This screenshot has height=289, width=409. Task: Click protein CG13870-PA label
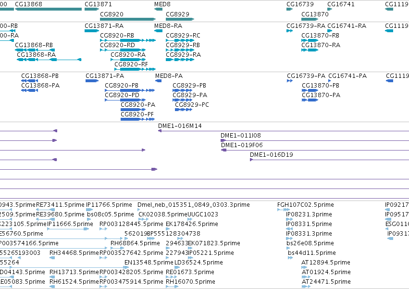[x=321, y=95]
